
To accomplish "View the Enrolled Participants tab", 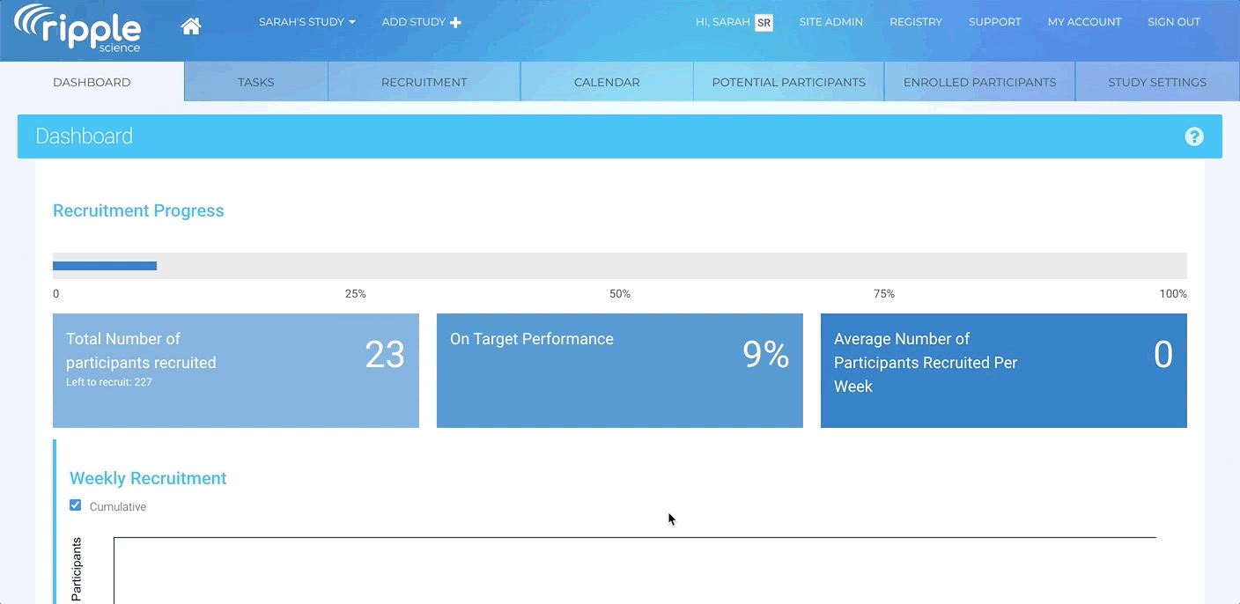I will [979, 82].
